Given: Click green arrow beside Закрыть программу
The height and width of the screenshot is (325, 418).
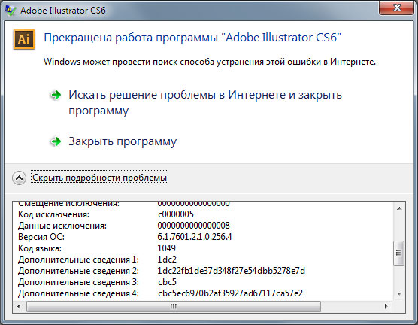Looking at the screenshot, I should 56,141.
